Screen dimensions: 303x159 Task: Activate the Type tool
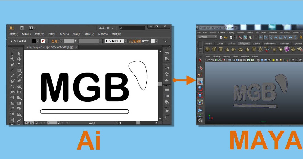click(19, 65)
